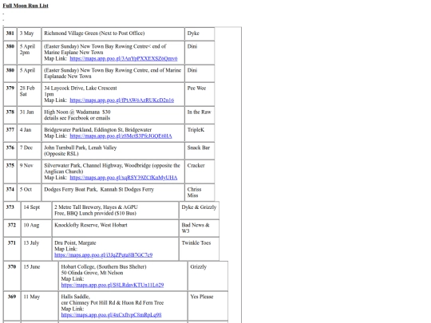Click Richmond Village Green location text
This screenshot has height=323, width=431.
point(94,33)
